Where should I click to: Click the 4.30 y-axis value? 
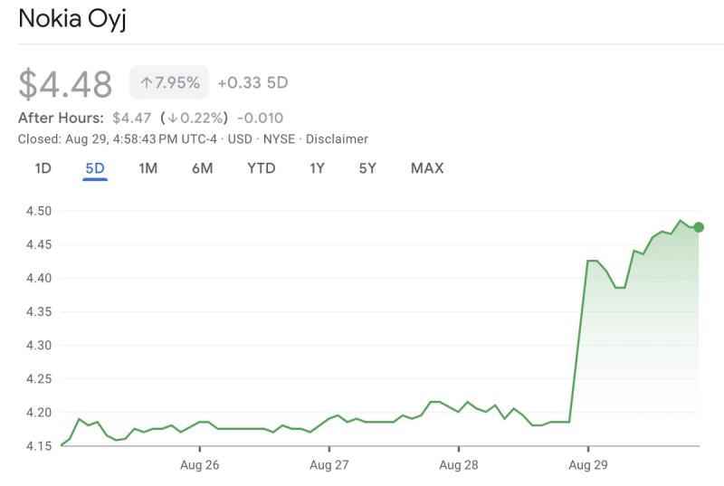(x=39, y=345)
